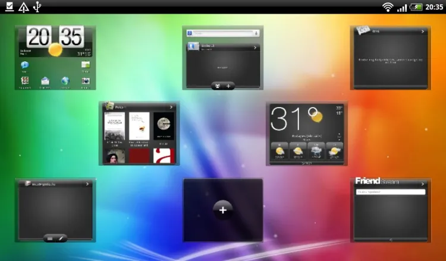Click the Friend Stream status input field

coord(390,192)
